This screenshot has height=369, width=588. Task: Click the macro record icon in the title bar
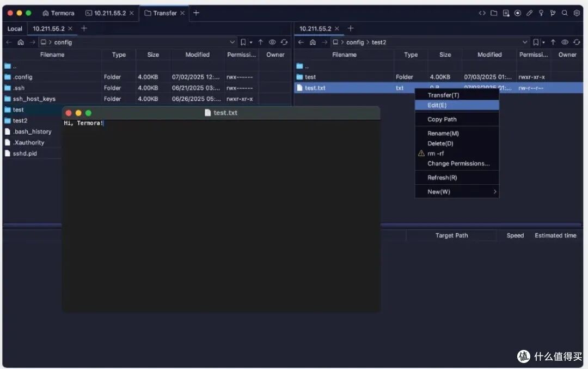click(518, 13)
